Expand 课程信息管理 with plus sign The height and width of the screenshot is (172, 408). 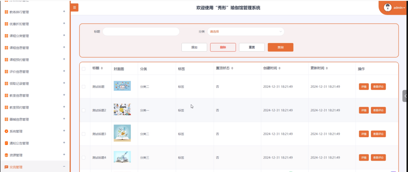pos(64,47)
